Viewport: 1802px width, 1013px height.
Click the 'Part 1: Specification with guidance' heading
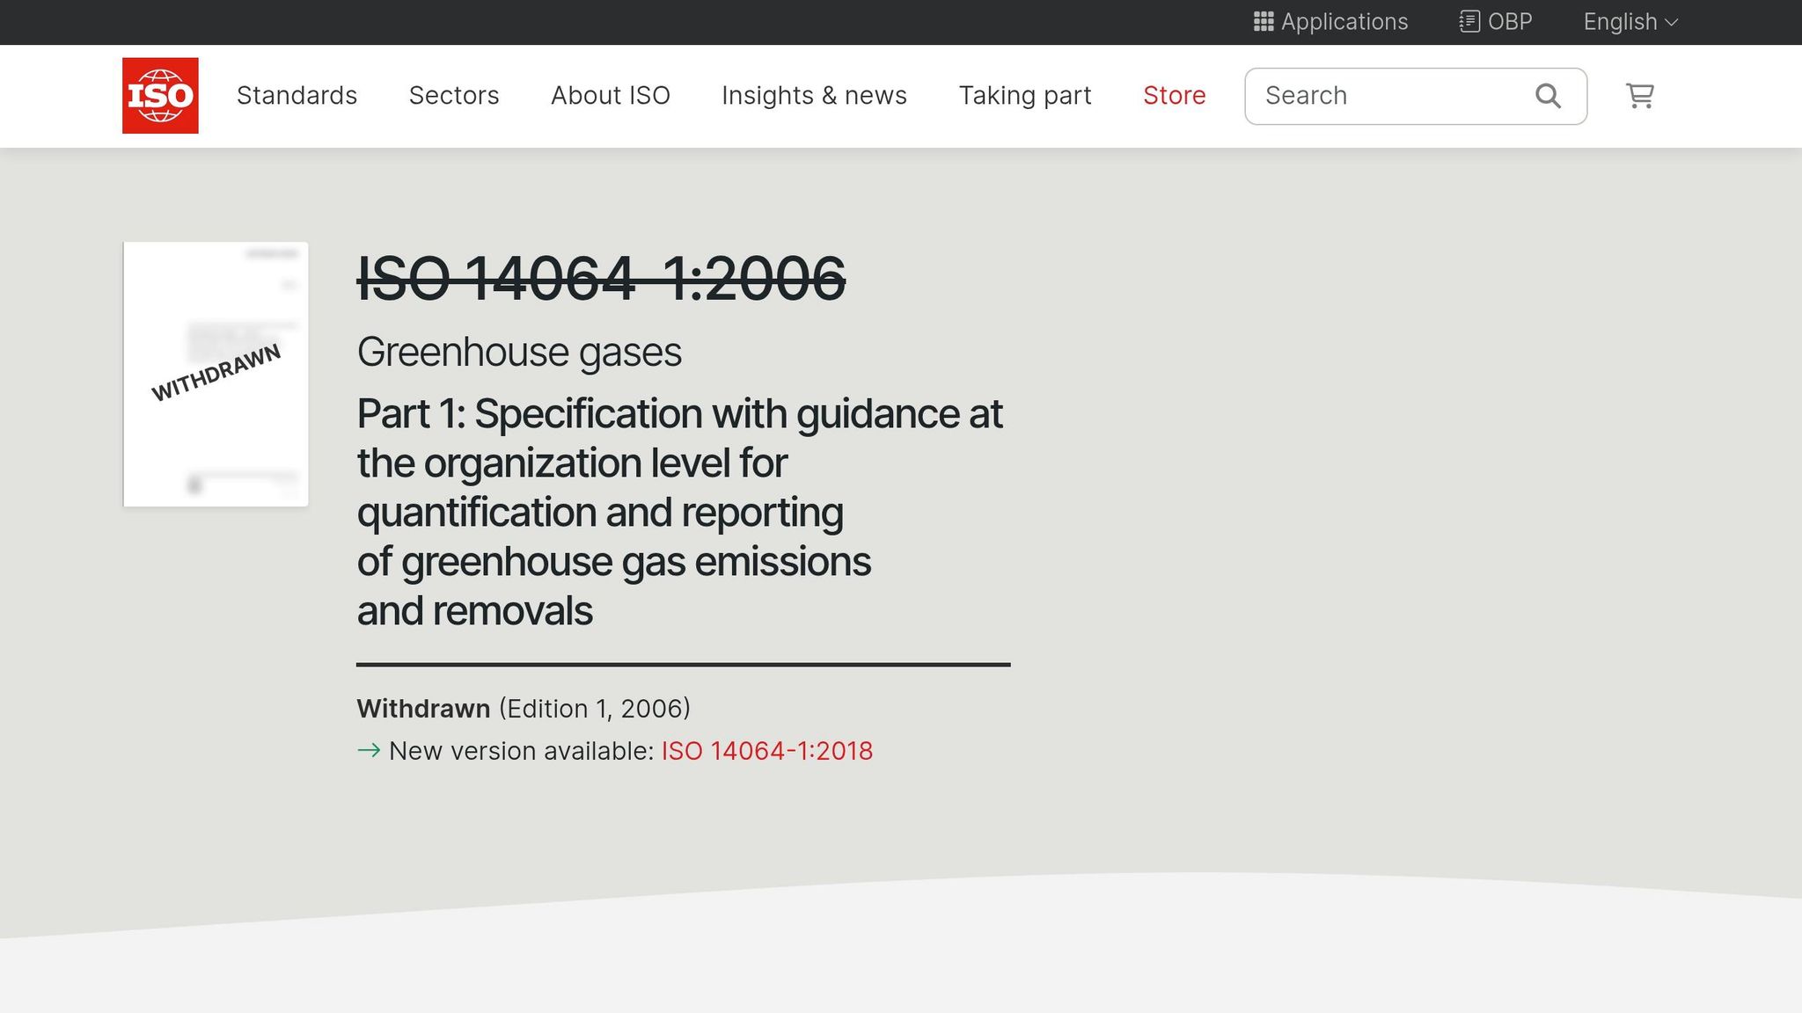(679, 512)
